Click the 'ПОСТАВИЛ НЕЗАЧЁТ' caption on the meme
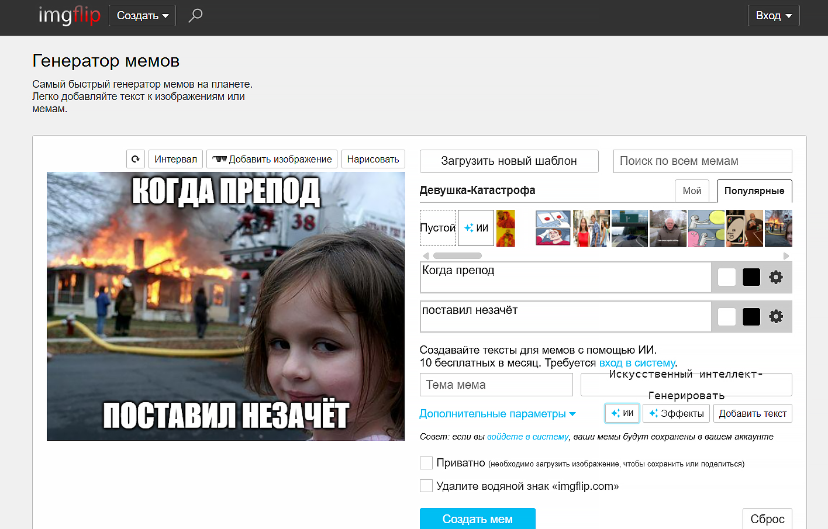 226,415
